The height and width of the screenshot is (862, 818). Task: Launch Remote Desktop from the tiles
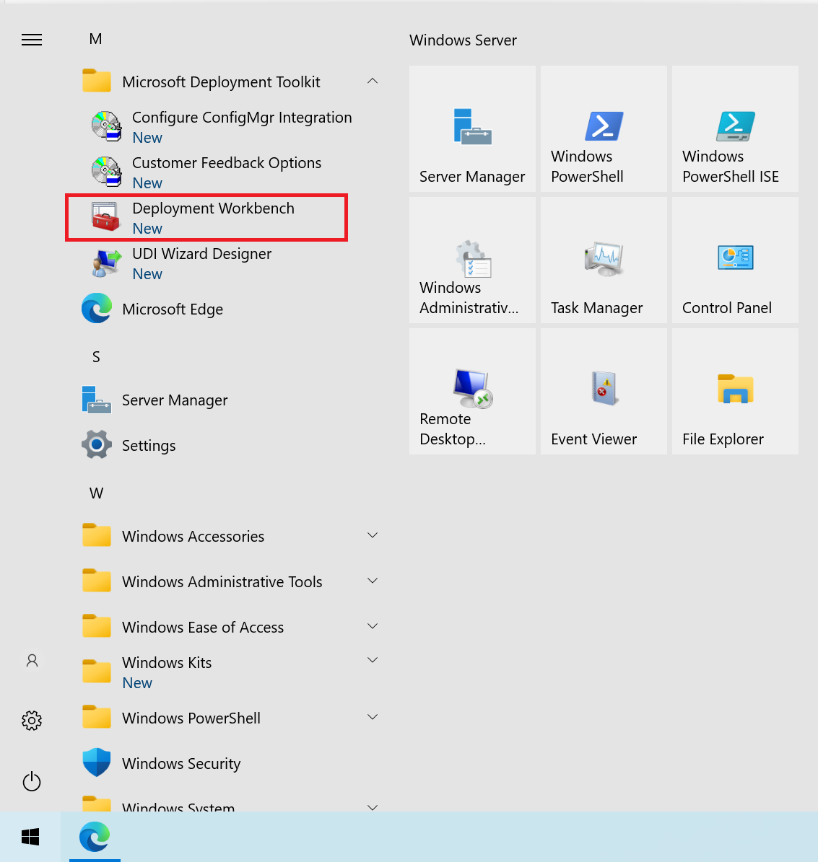[472, 391]
